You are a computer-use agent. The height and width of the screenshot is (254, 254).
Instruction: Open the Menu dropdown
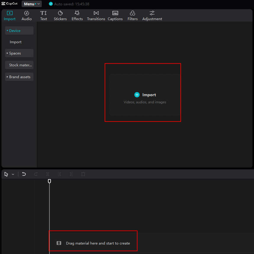(31, 4)
